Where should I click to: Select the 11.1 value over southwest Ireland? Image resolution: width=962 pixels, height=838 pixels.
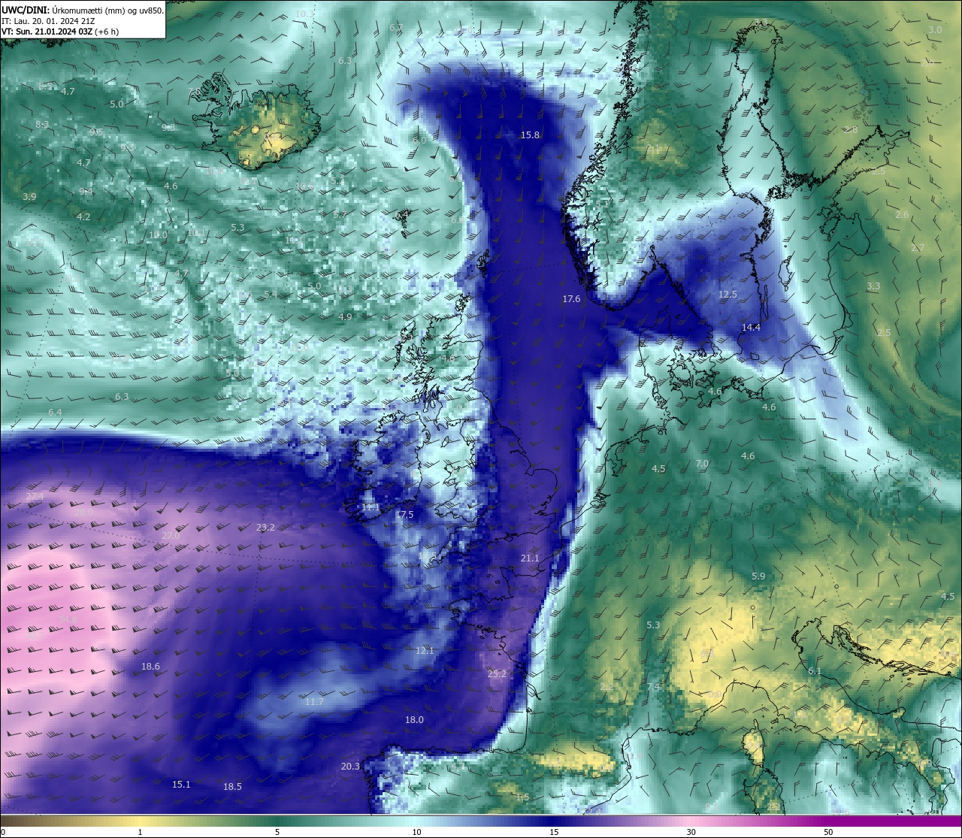(371, 507)
